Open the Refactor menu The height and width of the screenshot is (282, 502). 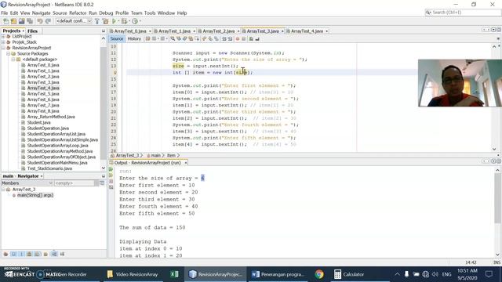point(78,13)
